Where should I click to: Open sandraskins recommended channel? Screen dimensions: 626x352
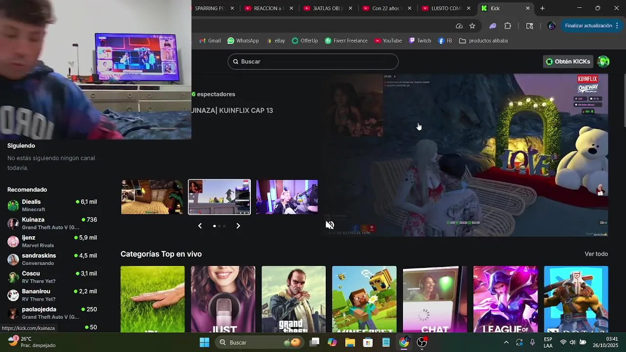[x=52, y=259]
